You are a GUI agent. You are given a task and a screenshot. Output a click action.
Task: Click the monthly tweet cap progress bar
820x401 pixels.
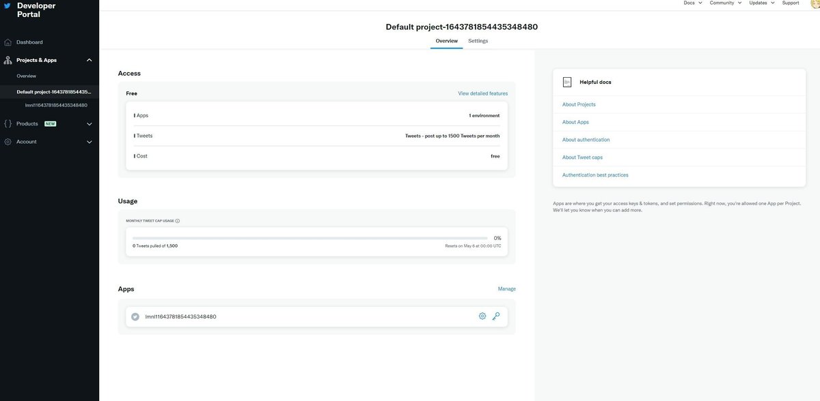[310, 238]
